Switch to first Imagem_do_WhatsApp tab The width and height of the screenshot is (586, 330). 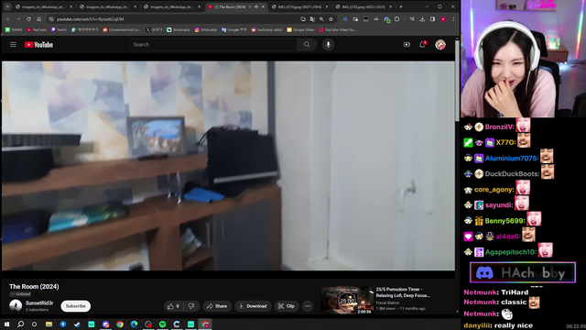point(44,6)
